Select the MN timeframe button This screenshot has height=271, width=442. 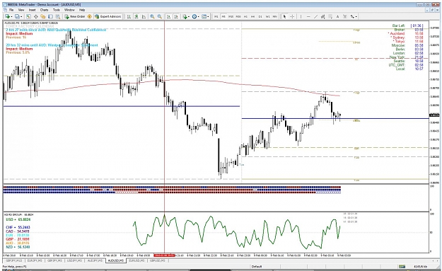275,17
